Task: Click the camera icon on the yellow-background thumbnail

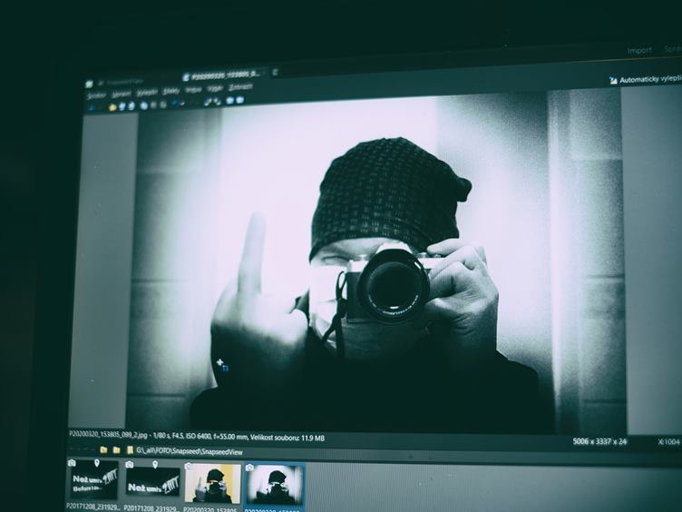Action: pyautogui.click(x=189, y=467)
